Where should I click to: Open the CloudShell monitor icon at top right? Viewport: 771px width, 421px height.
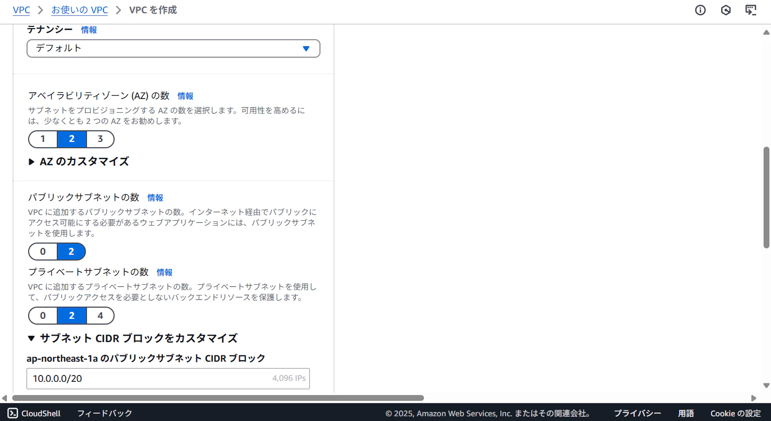pyautogui.click(x=751, y=10)
